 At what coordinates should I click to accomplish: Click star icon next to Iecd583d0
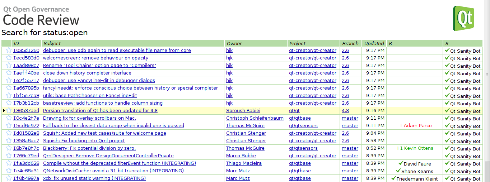pyautogui.click(x=9, y=58)
